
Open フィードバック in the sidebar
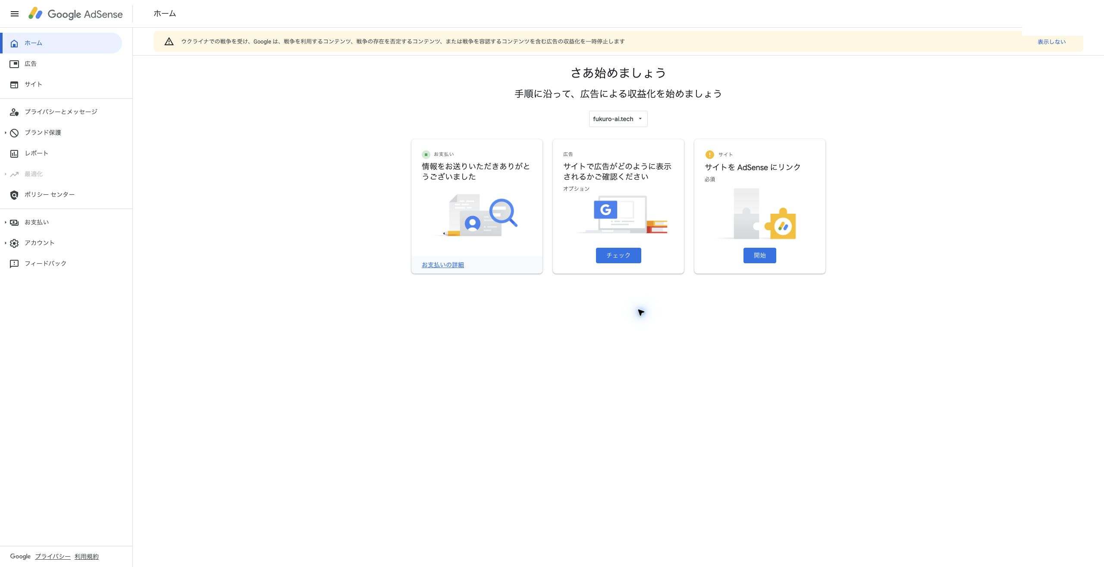point(62,264)
